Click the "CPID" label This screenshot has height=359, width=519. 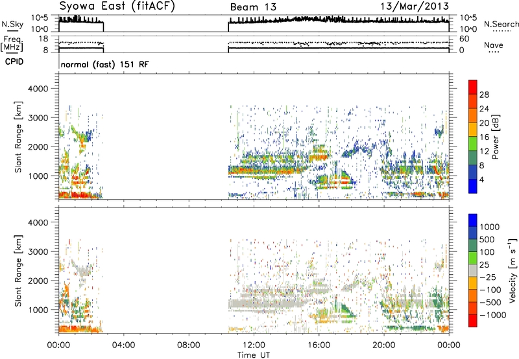14,62
